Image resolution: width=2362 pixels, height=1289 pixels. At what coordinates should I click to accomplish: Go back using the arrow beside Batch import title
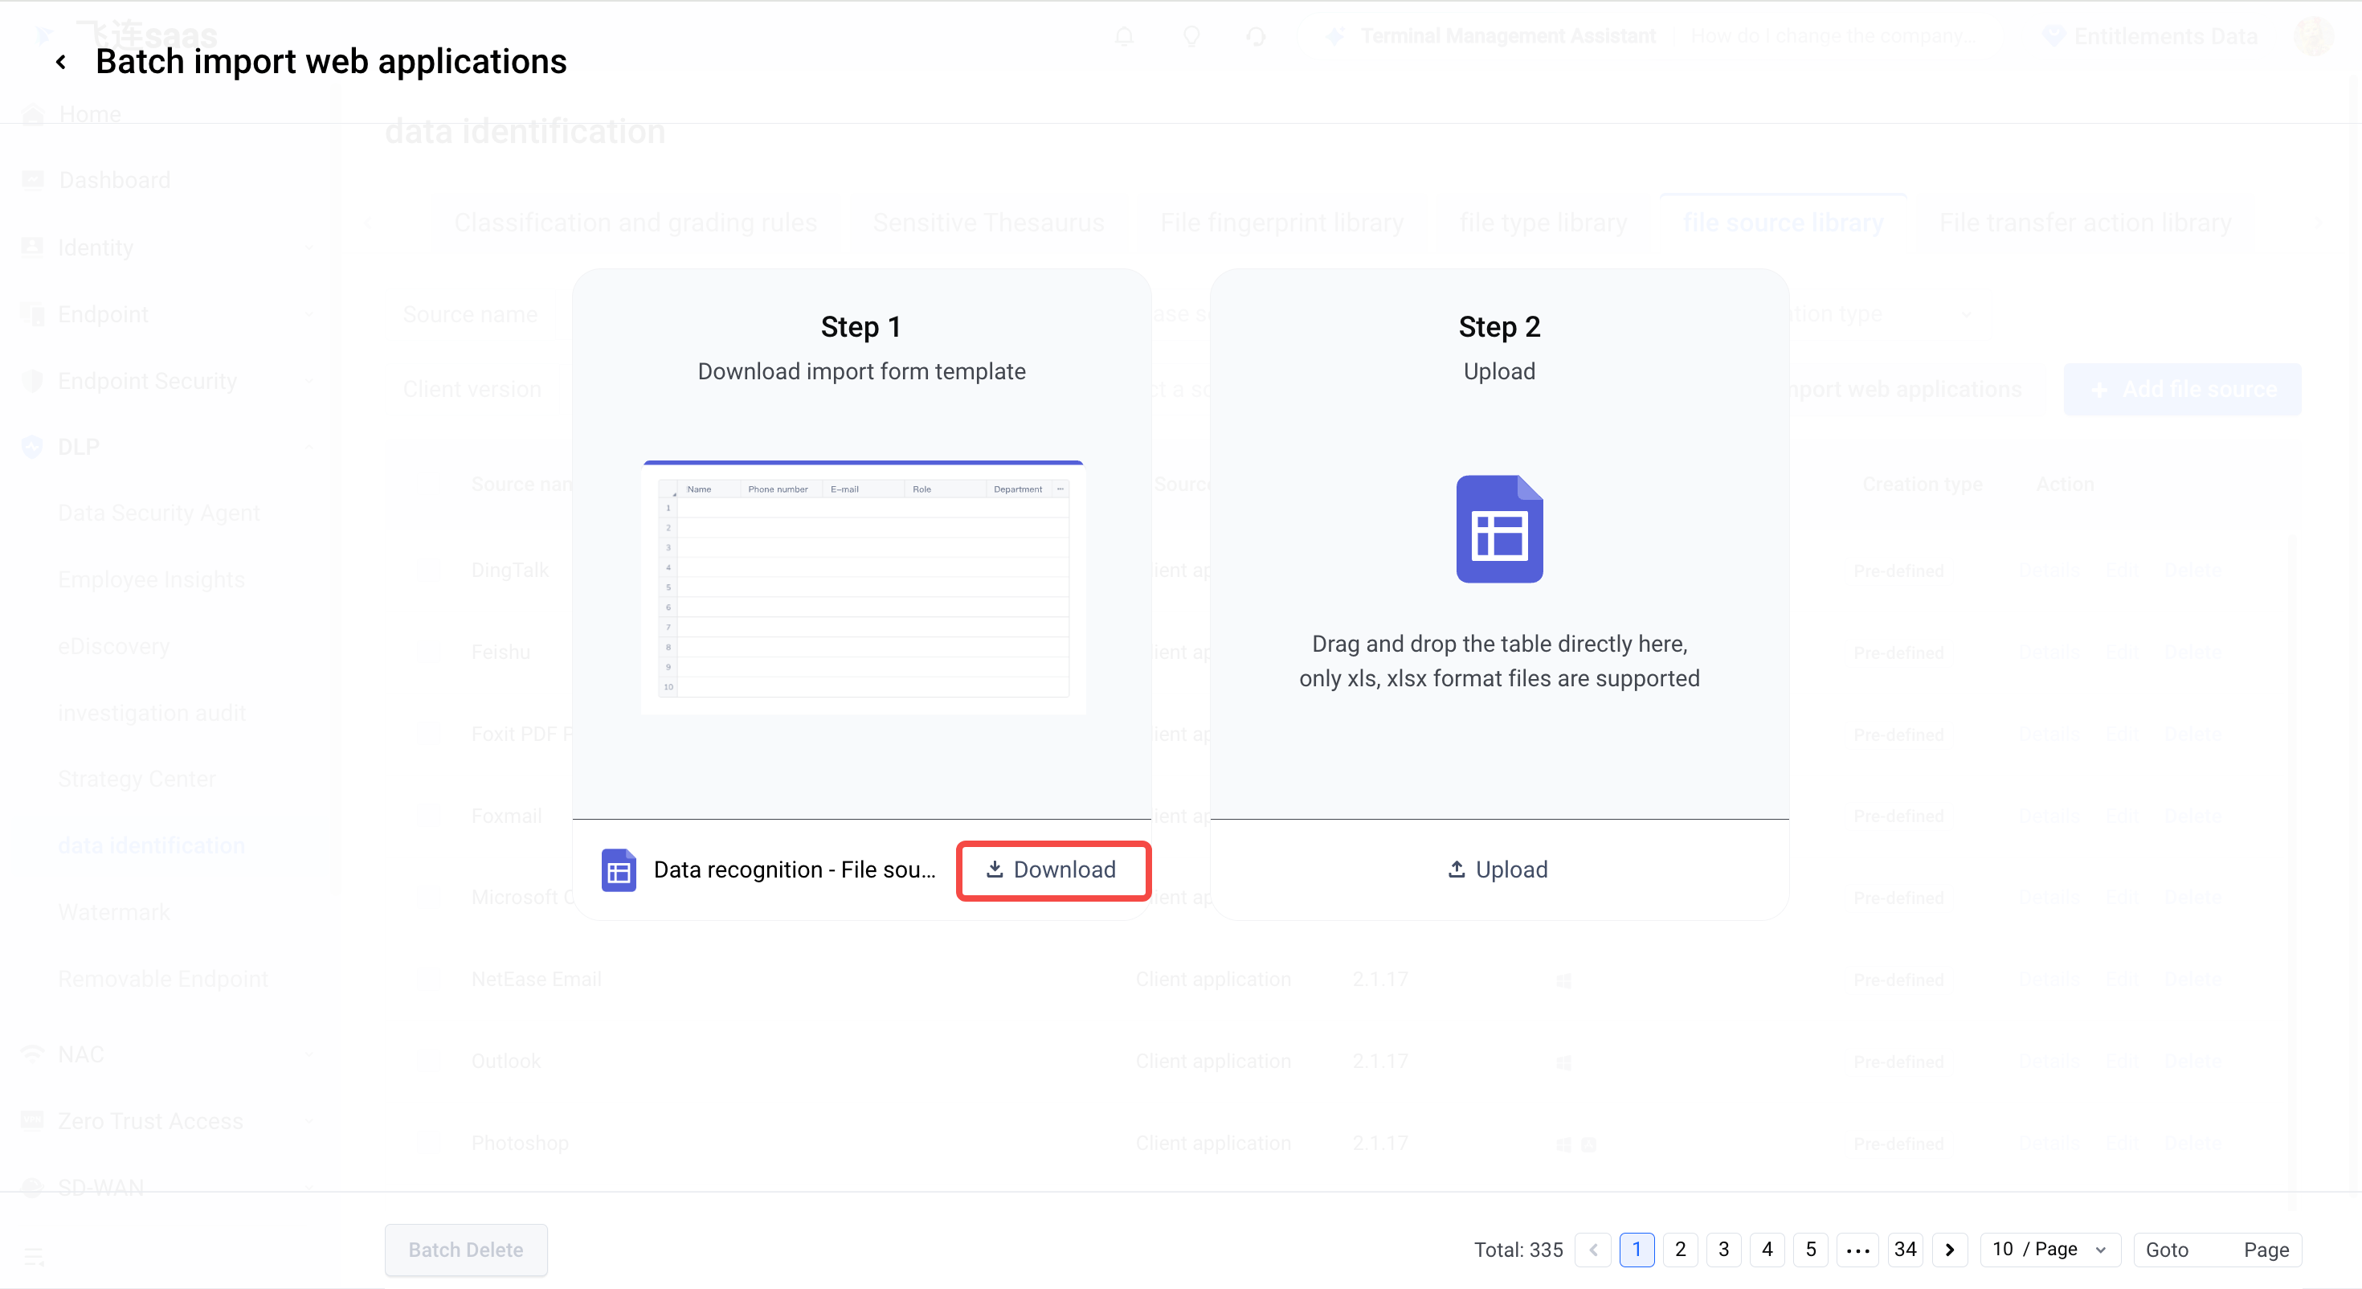point(60,63)
